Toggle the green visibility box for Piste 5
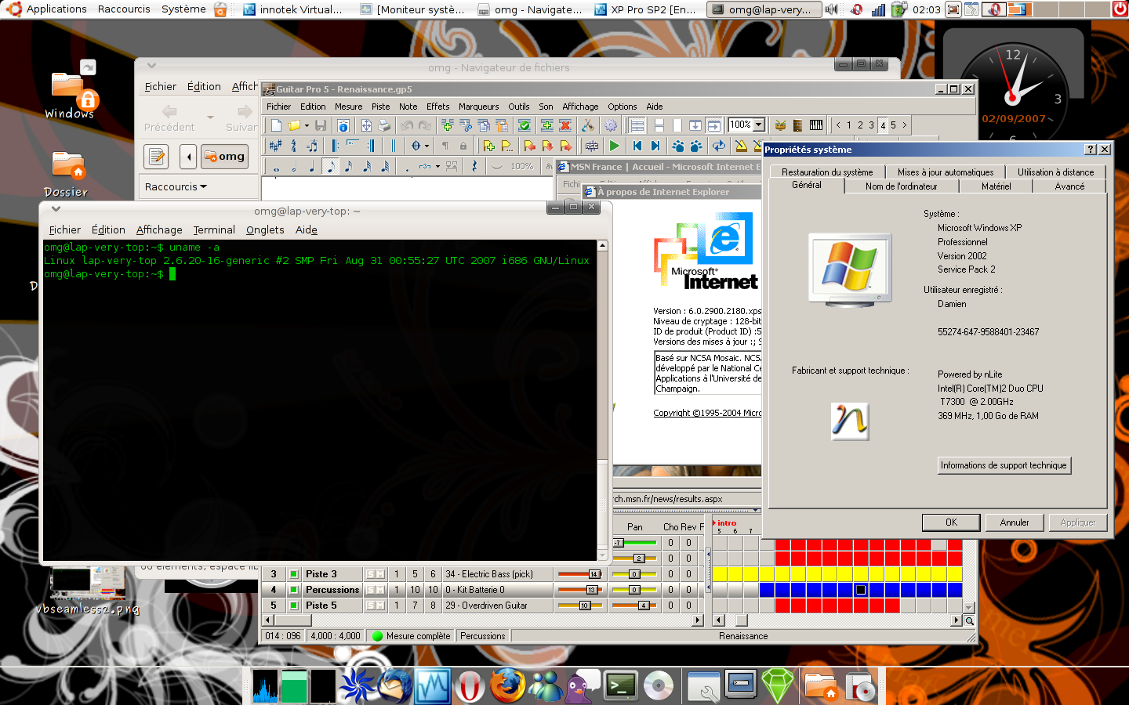Viewport: 1129px width, 705px height. 294,606
